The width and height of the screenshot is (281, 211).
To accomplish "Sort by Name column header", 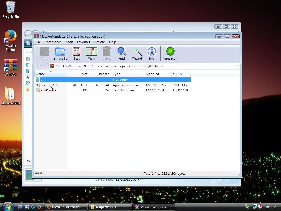I will click(51, 74).
